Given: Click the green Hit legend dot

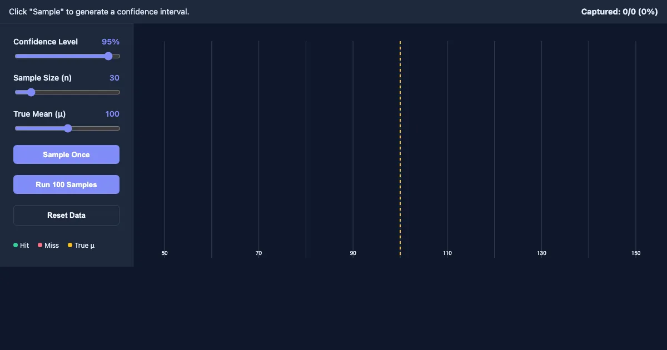Looking at the screenshot, I should 16,245.
